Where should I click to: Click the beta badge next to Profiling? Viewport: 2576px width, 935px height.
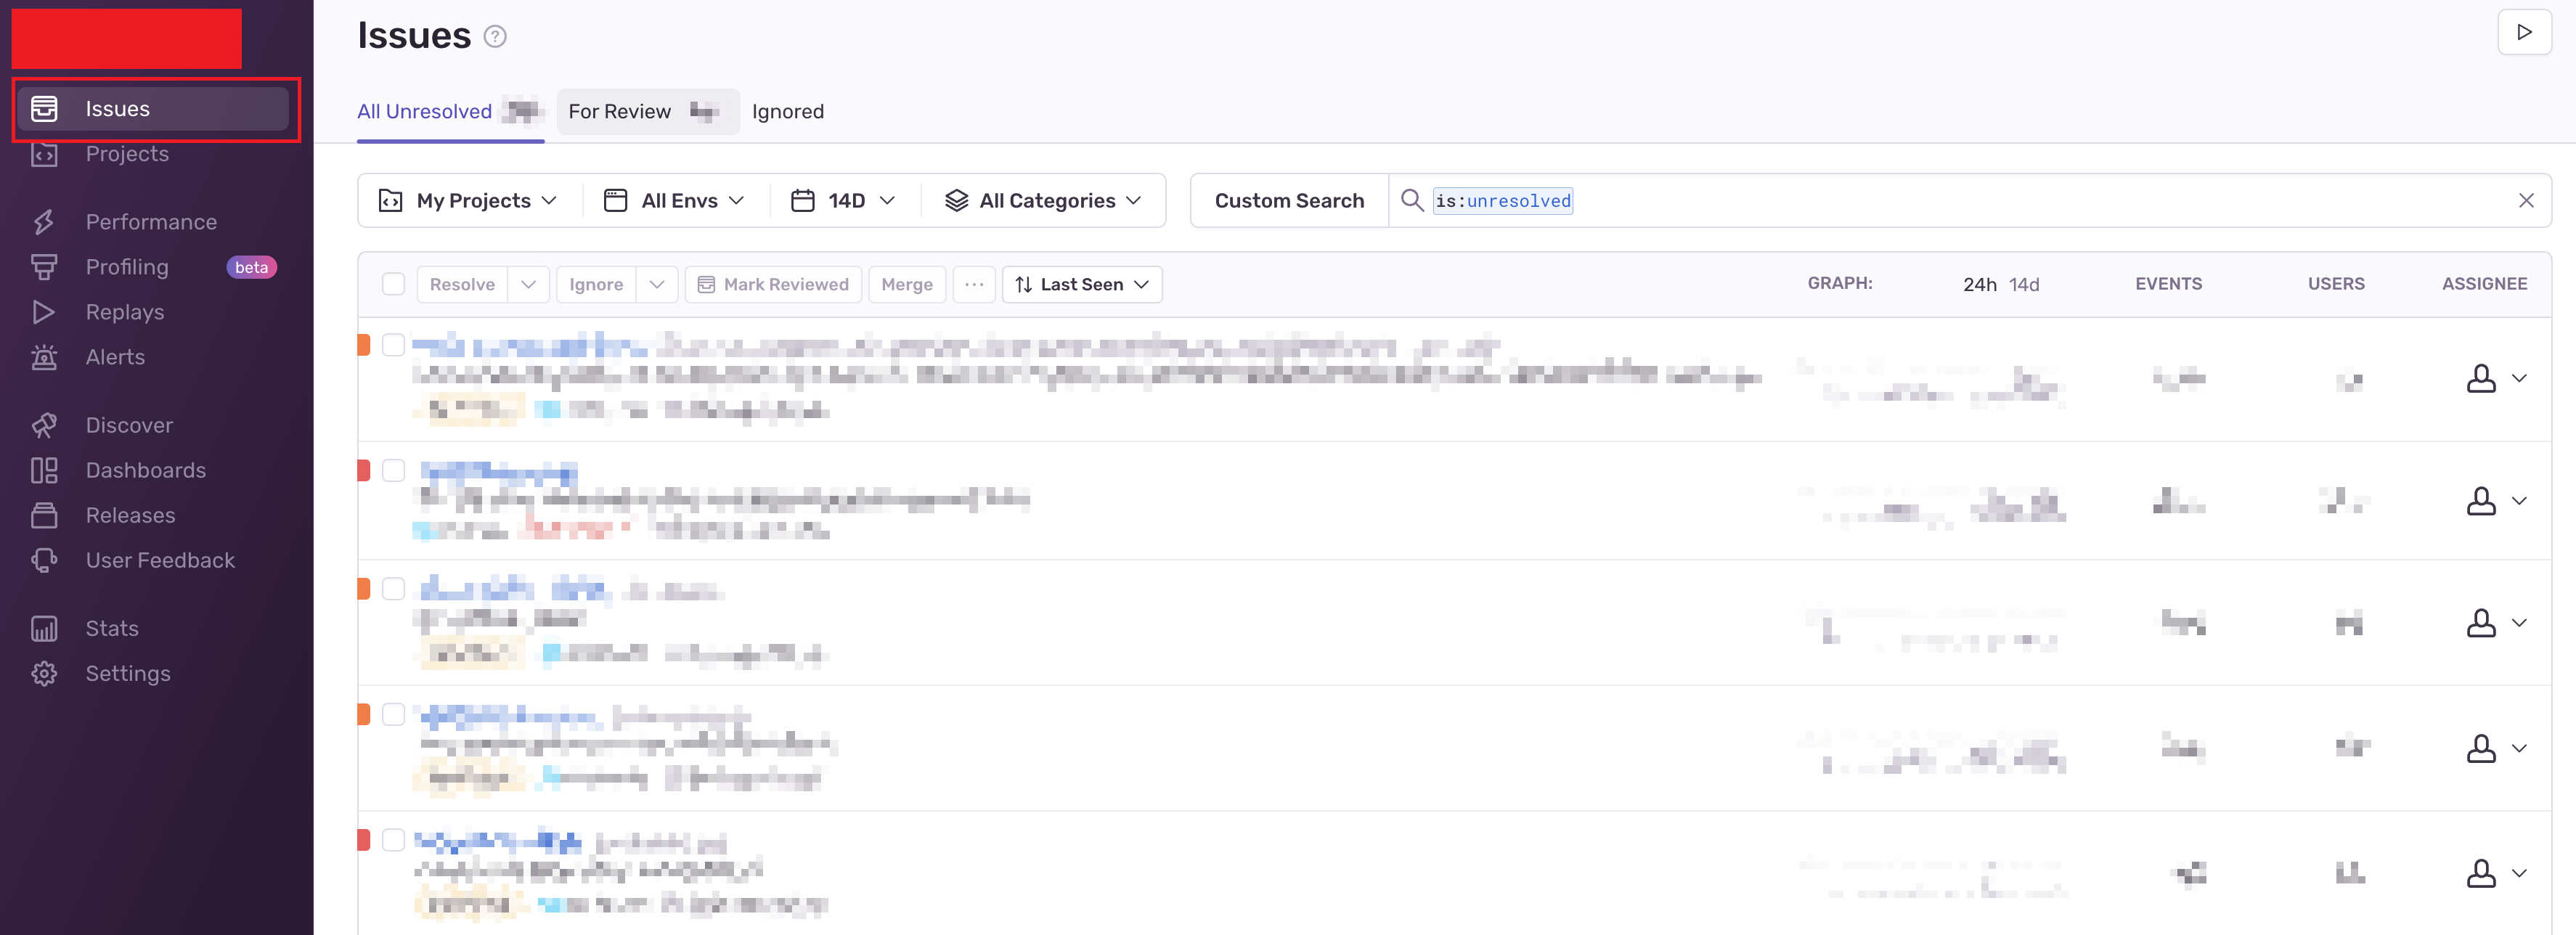click(x=252, y=267)
